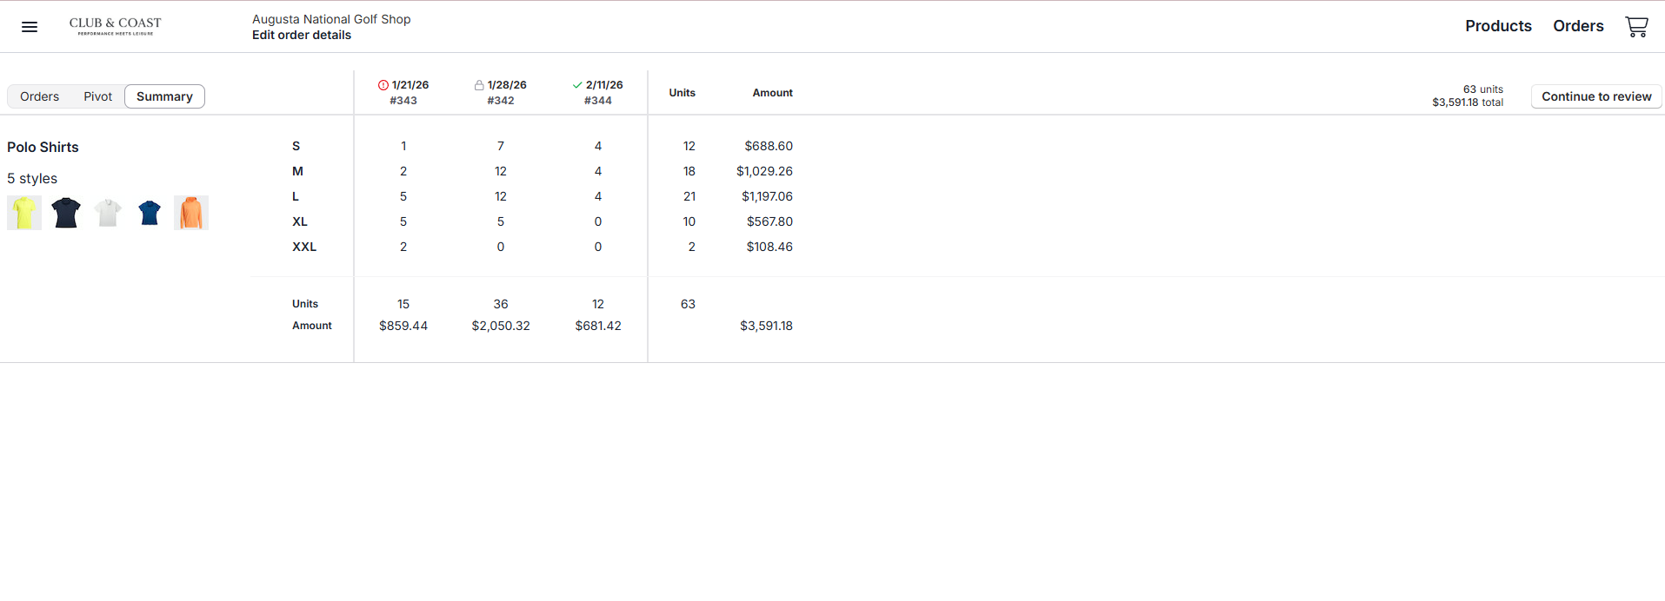This screenshot has height=601, width=1665.
Task: Select the orange hoodie thumbnail
Action: click(191, 213)
